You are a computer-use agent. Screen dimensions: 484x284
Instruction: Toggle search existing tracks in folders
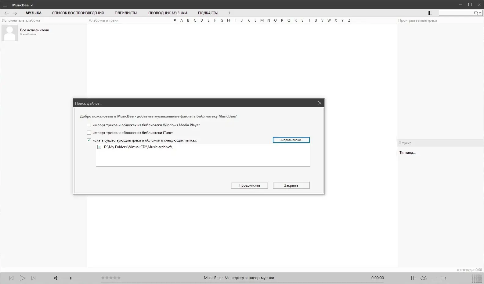pos(89,140)
